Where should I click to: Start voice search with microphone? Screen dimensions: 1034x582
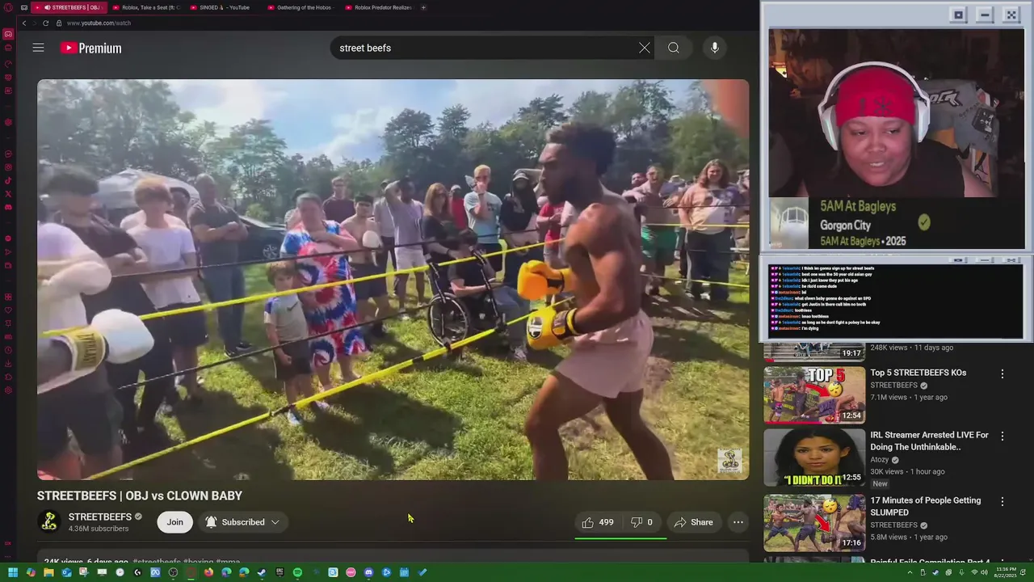tap(714, 48)
